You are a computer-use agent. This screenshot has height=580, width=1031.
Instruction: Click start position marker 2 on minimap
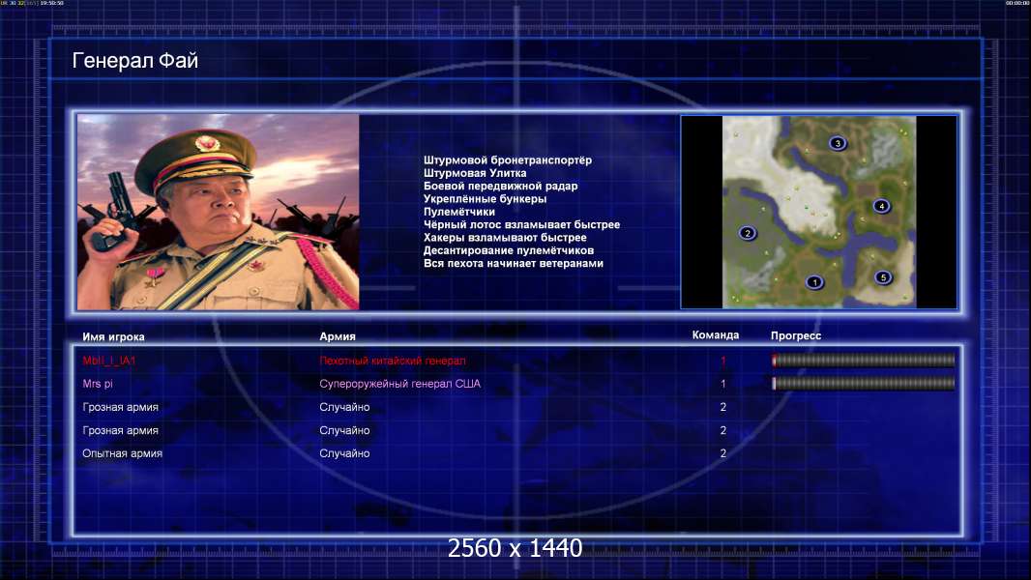tap(747, 233)
